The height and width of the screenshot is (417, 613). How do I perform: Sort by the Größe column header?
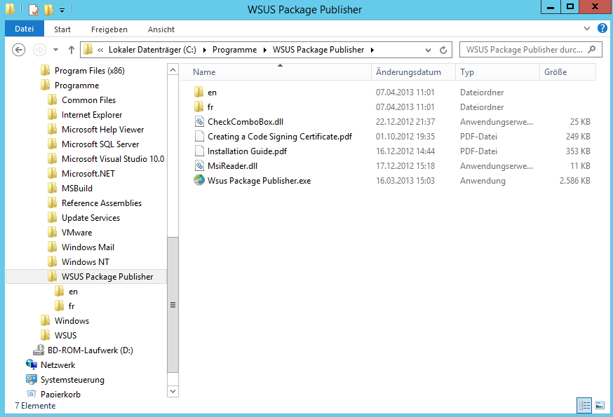[567, 72]
